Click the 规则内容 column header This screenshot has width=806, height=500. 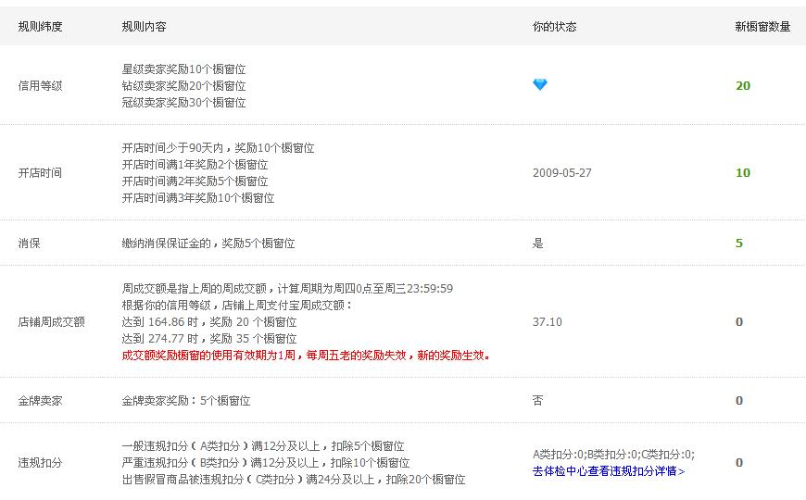coord(144,27)
